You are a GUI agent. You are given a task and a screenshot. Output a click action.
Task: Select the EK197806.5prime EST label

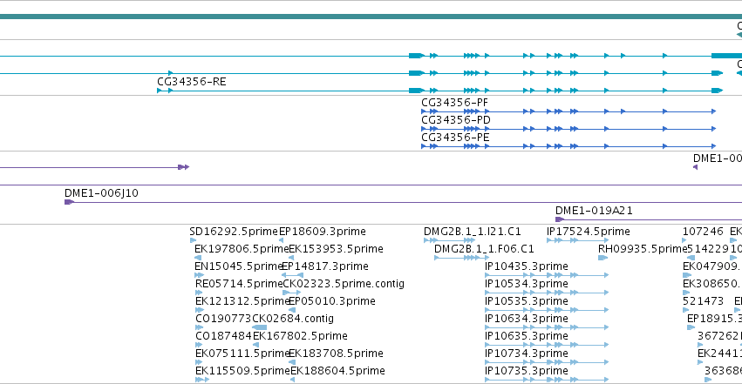(x=242, y=249)
